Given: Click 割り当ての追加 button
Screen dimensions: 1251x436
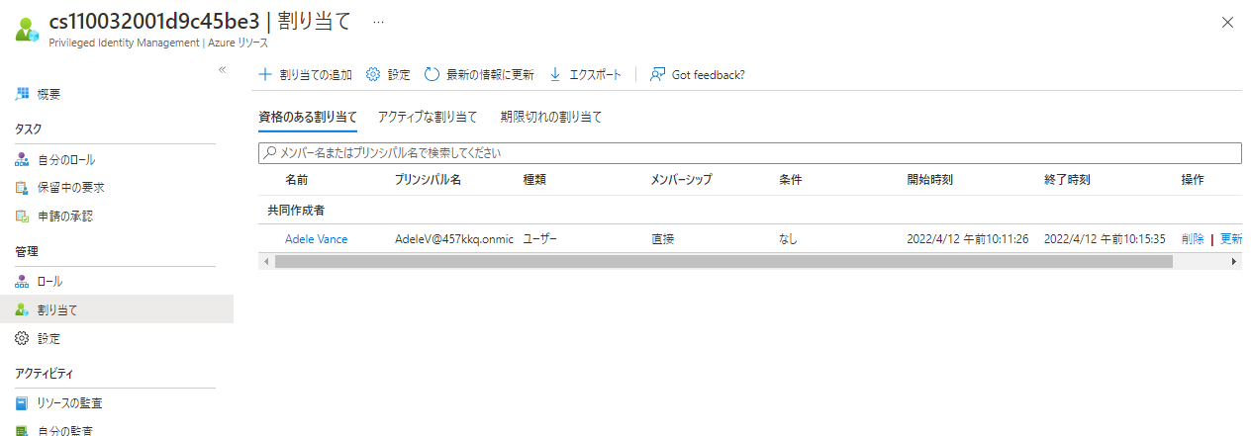Looking at the screenshot, I should coord(305,74).
